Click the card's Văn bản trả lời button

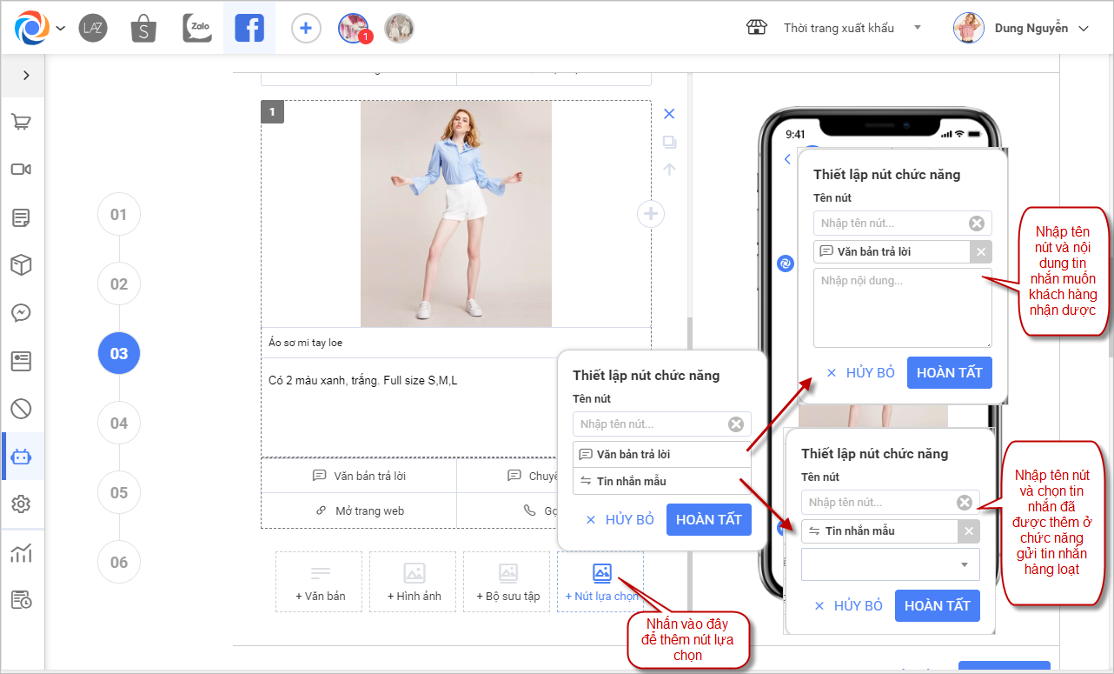[x=359, y=476]
